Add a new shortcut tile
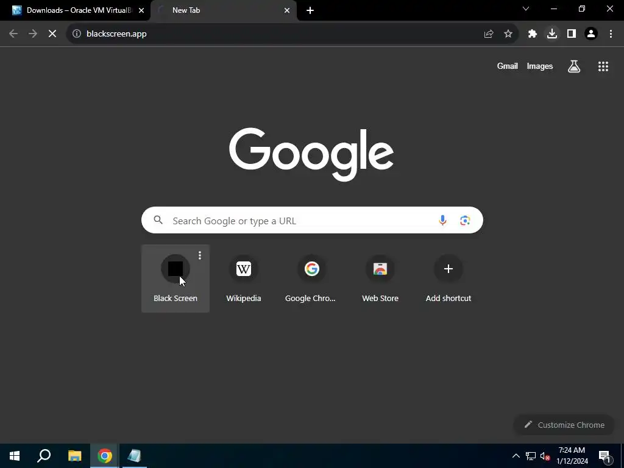The image size is (624, 468). (448, 278)
